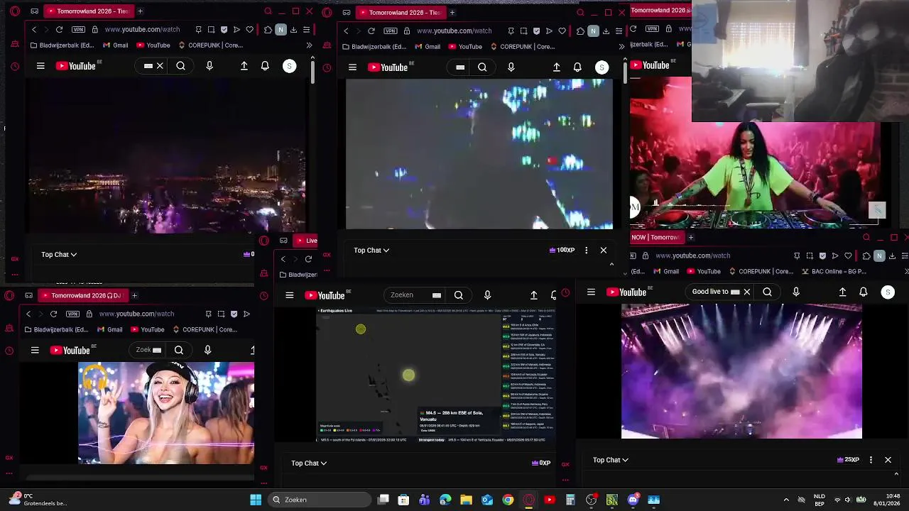Open chat options three dots beside 100XP
Screen dimensions: 909x511
(586, 250)
